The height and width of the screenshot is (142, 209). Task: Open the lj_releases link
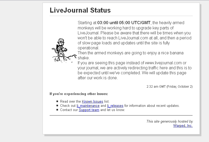tap(115, 106)
